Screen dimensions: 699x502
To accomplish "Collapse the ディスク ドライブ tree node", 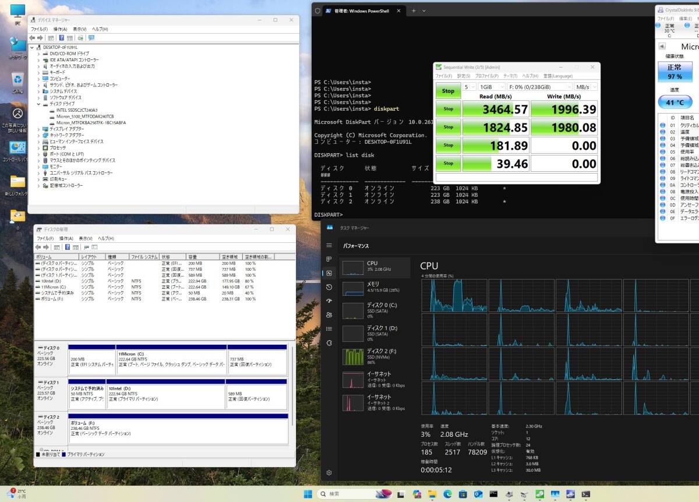I will [x=39, y=104].
